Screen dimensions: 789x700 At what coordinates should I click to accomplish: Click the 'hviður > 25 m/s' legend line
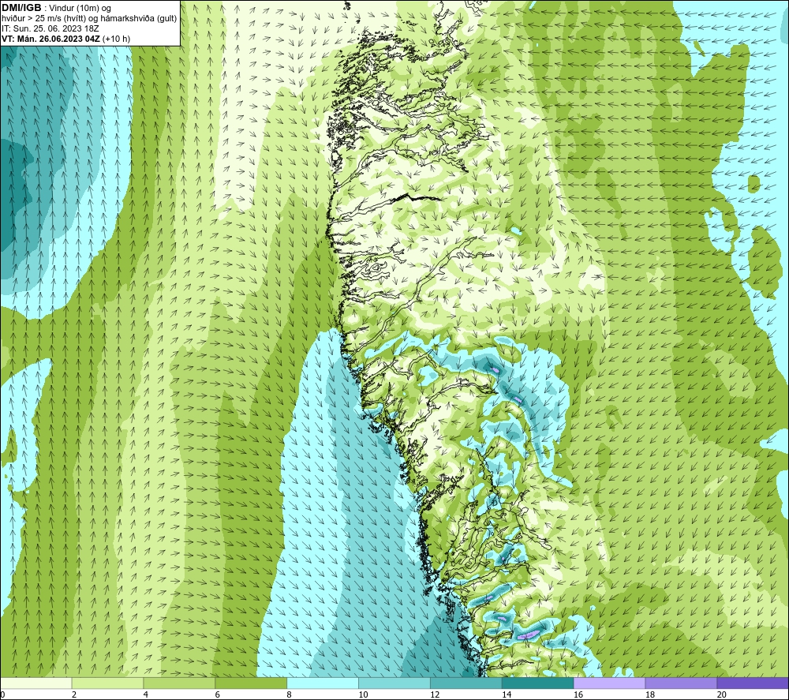89,19
